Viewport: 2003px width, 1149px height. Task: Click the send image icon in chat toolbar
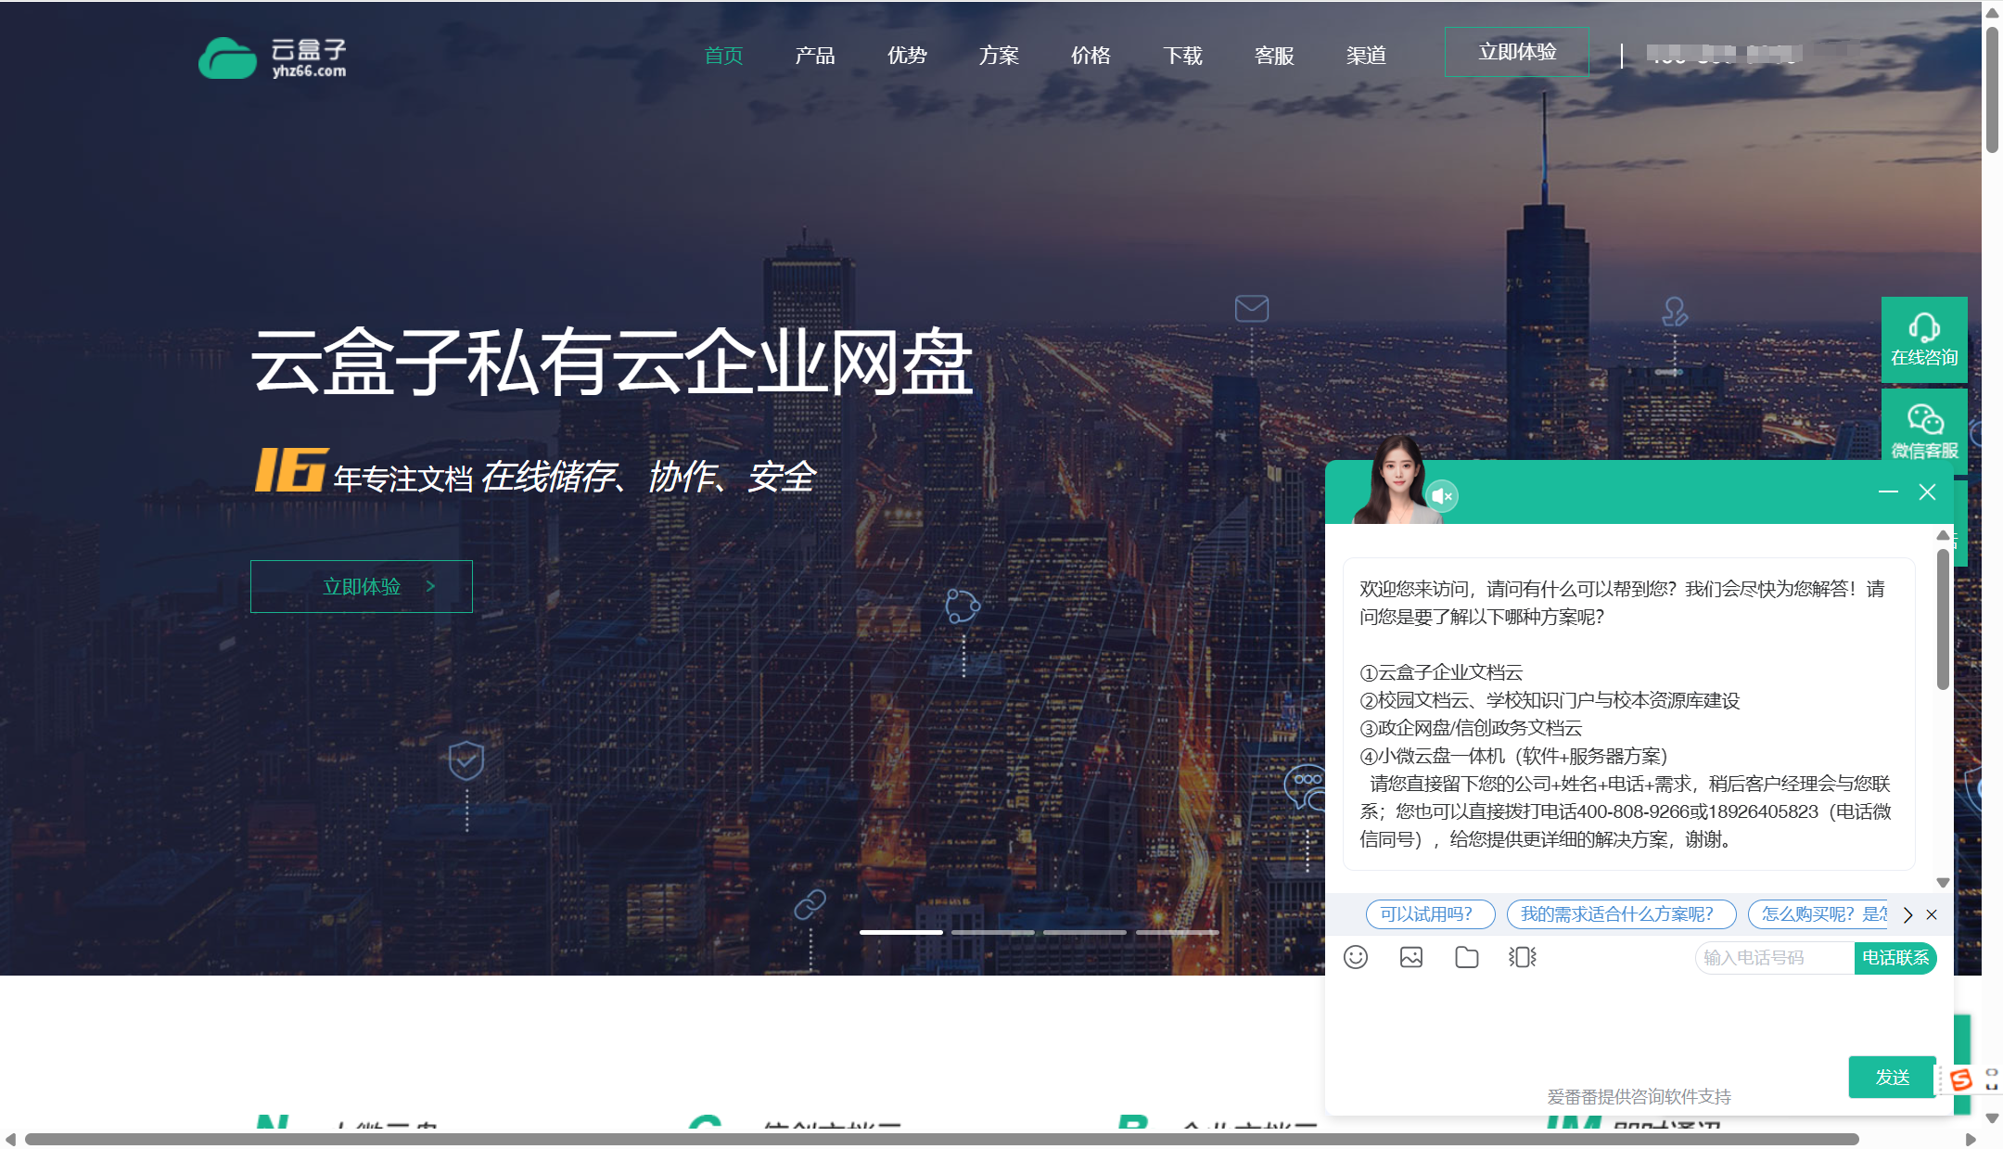1411,957
